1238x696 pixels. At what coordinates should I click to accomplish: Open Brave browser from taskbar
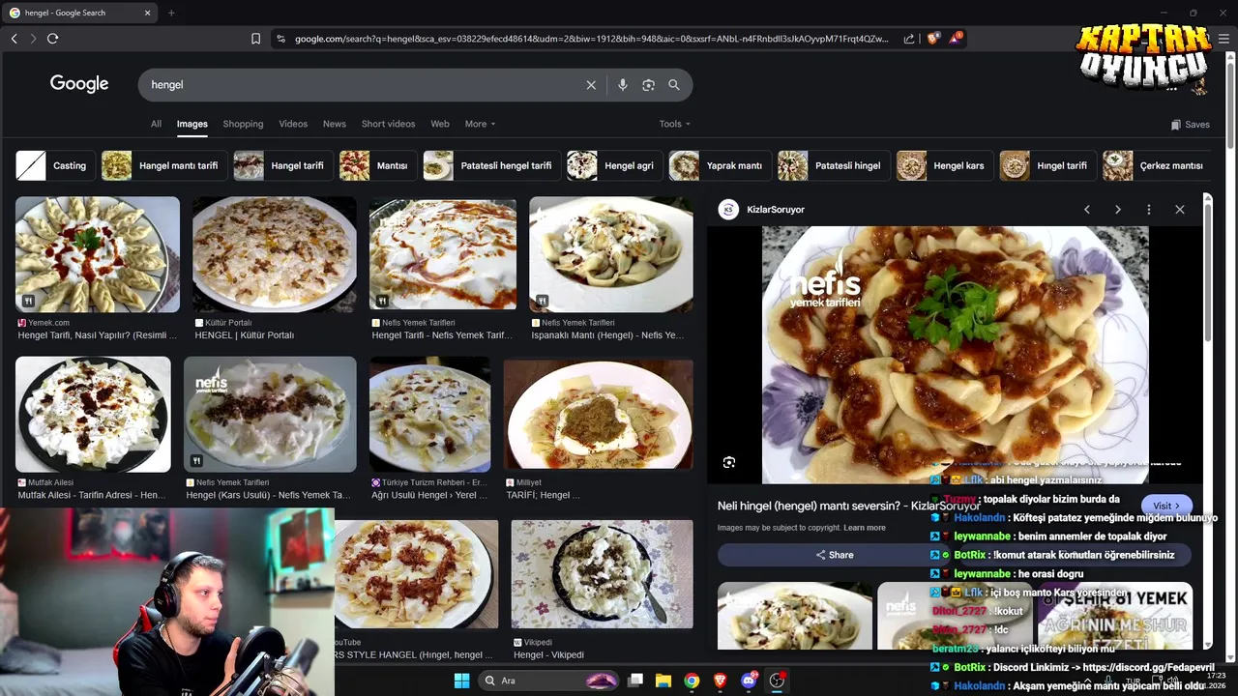(x=720, y=681)
